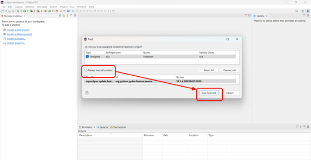Click the New wizard icon in main toolbar
This screenshot has height=160, width=311.
[x=3, y=11]
